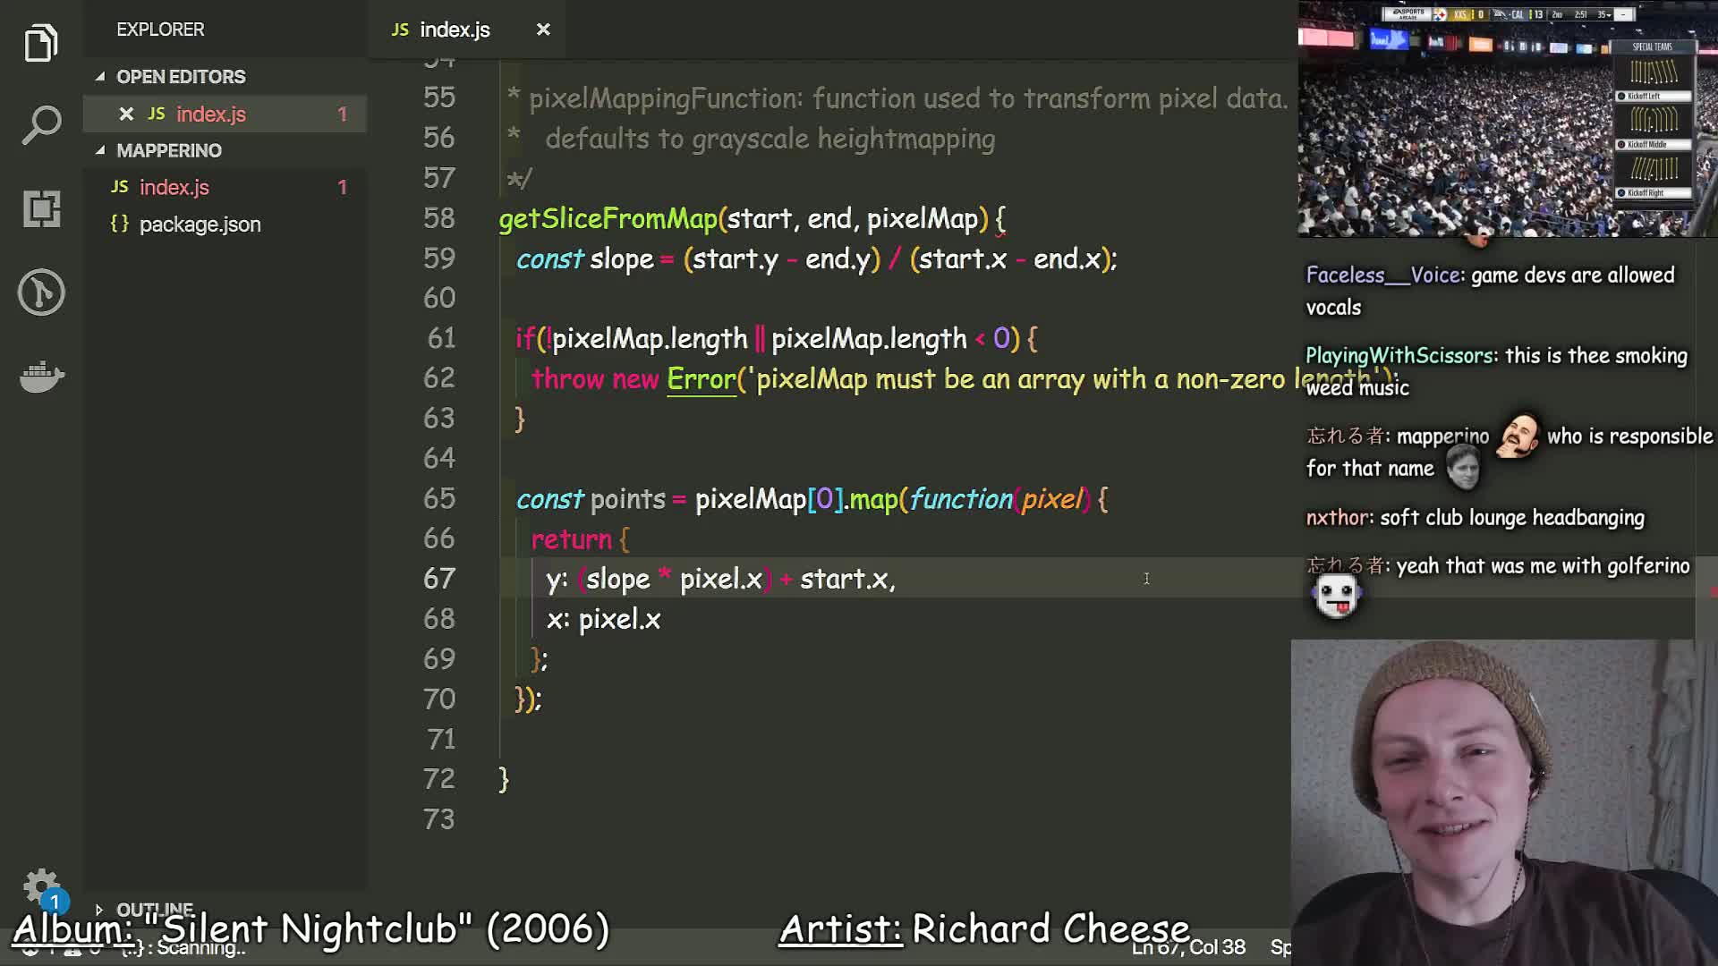1718x966 pixels.
Task: Click the underlined Error keyword on line 62
Action: (x=701, y=378)
